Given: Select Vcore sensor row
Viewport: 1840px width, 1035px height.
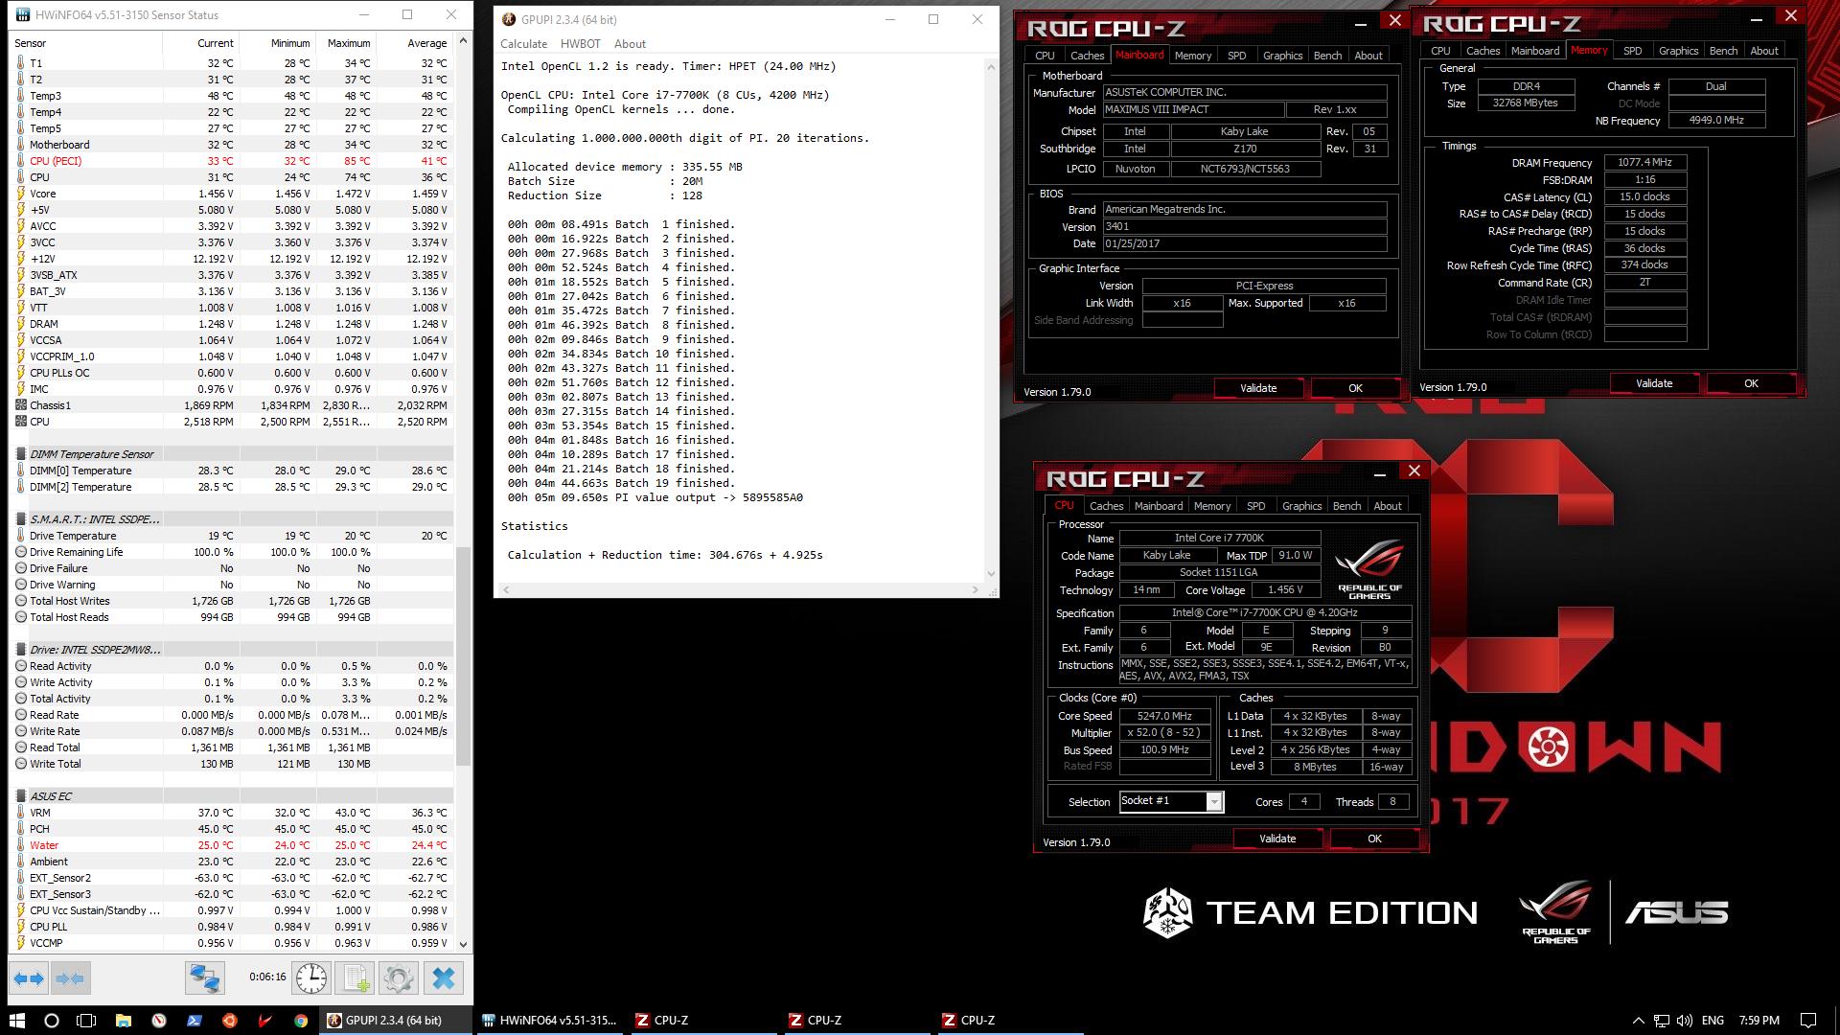Looking at the screenshot, I should click(233, 194).
